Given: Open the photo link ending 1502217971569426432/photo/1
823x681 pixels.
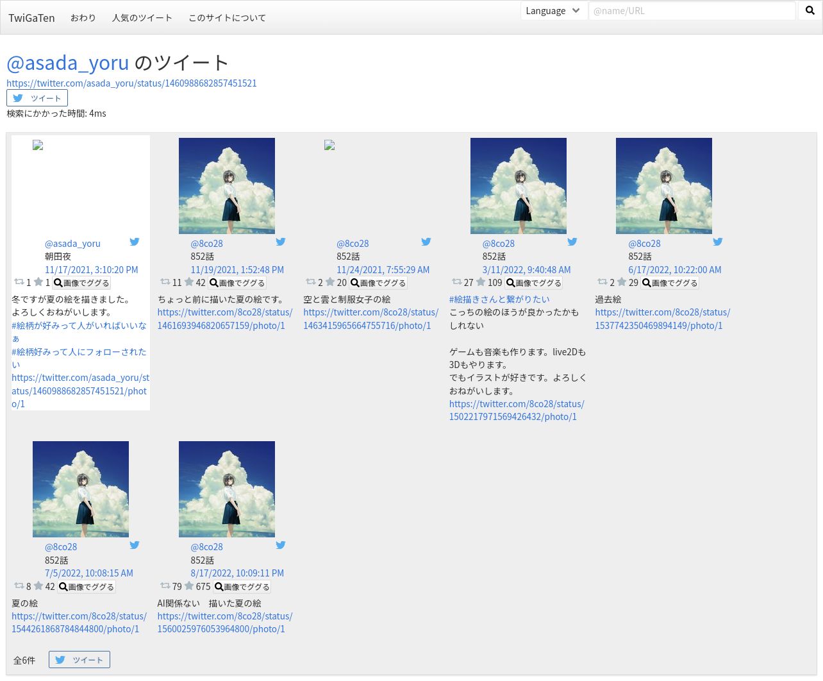Looking at the screenshot, I should [517, 410].
